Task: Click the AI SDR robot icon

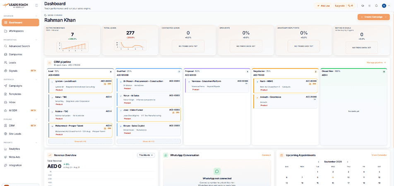Action: pyautogui.click(x=6, y=110)
